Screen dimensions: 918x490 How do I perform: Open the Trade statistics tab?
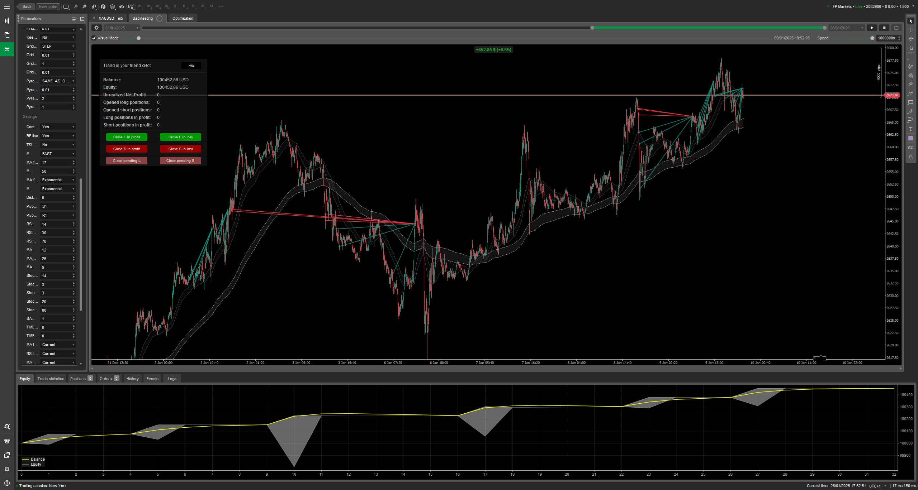click(x=51, y=379)
